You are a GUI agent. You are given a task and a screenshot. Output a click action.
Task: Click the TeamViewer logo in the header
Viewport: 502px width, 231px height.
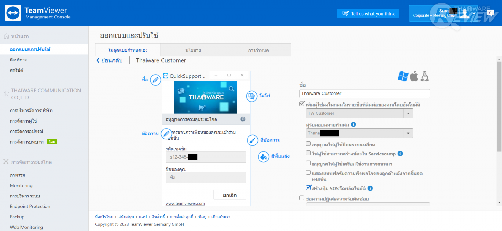[13, 13]
